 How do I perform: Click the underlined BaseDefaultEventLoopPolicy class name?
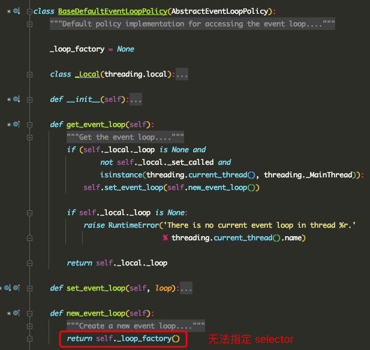click(113, 11)
